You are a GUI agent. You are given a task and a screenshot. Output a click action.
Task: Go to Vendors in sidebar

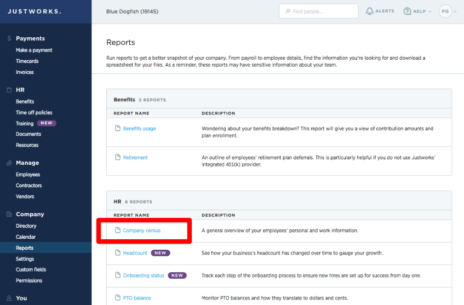point(25,197)
